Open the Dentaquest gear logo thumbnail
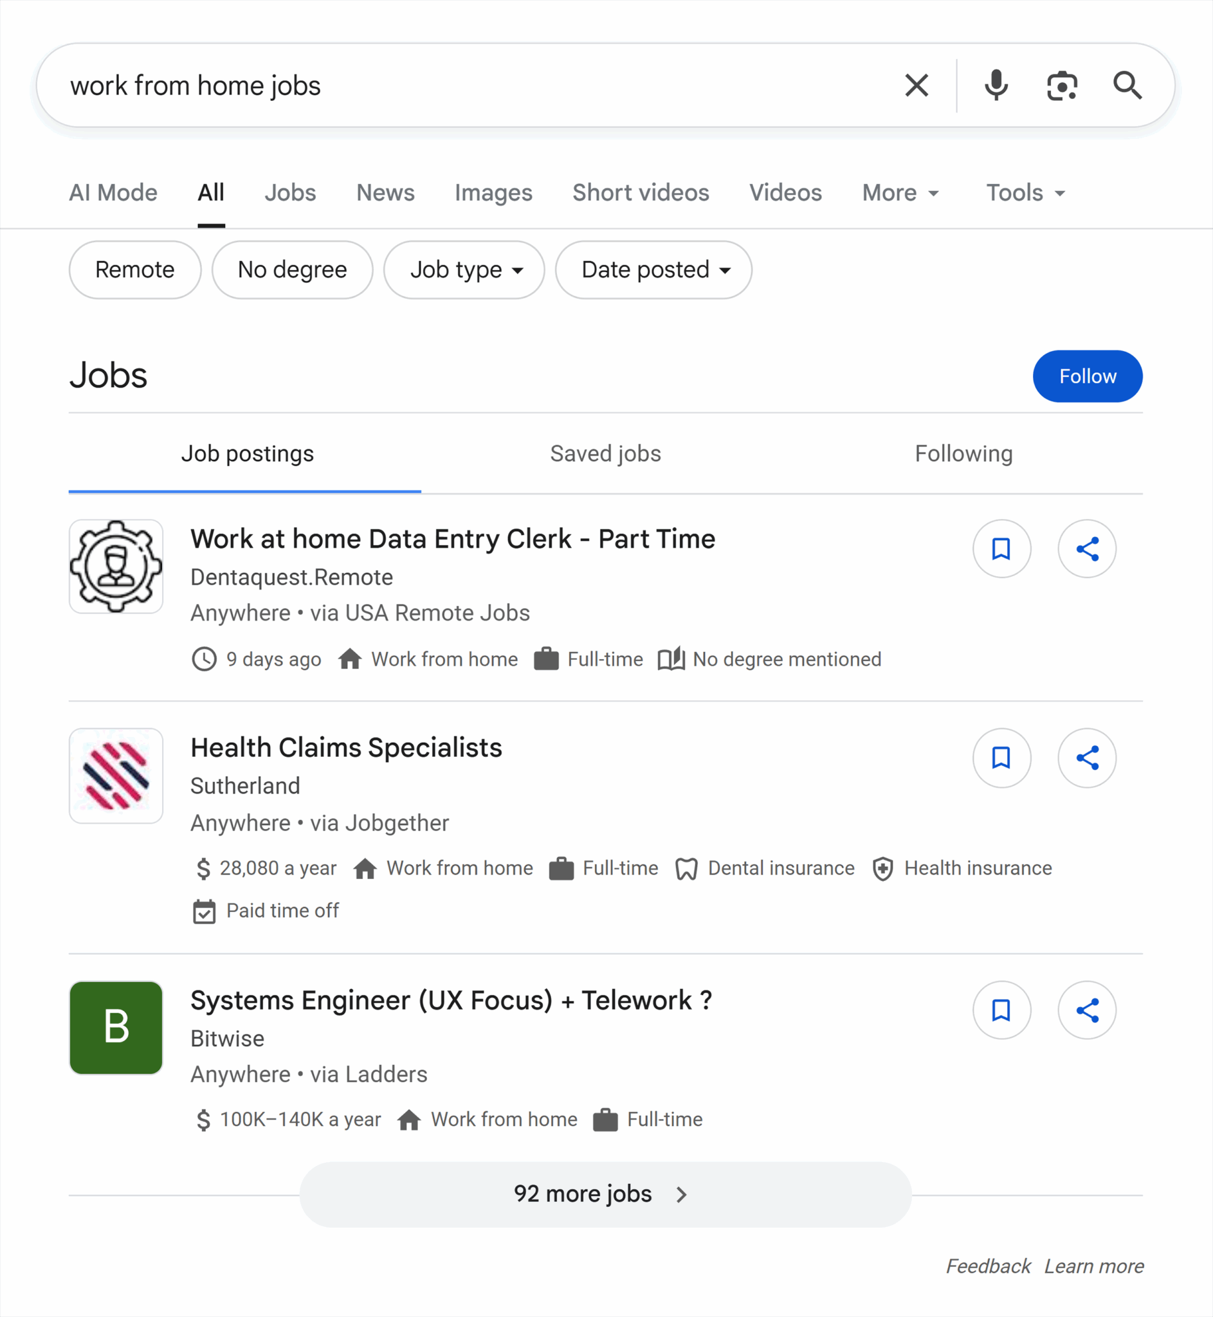Viewport: 1213px width, 1317px height. coord(116,567)
